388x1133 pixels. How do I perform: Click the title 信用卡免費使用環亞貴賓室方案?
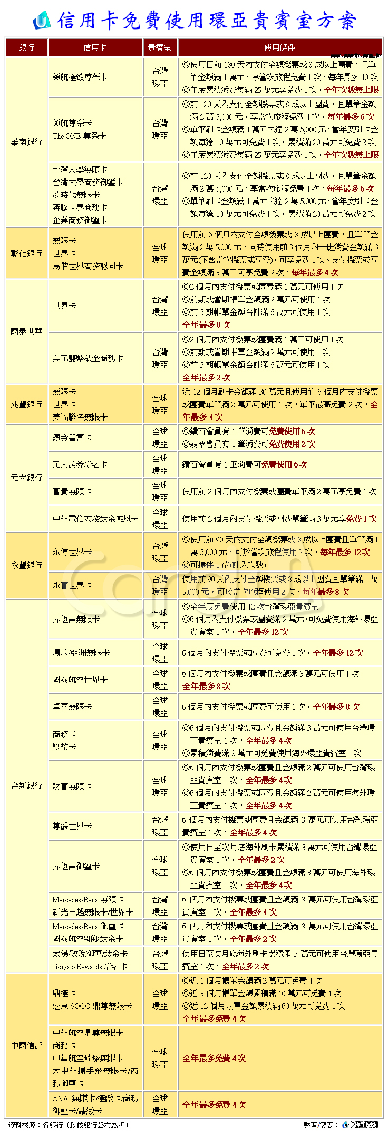tap(206, 20)
